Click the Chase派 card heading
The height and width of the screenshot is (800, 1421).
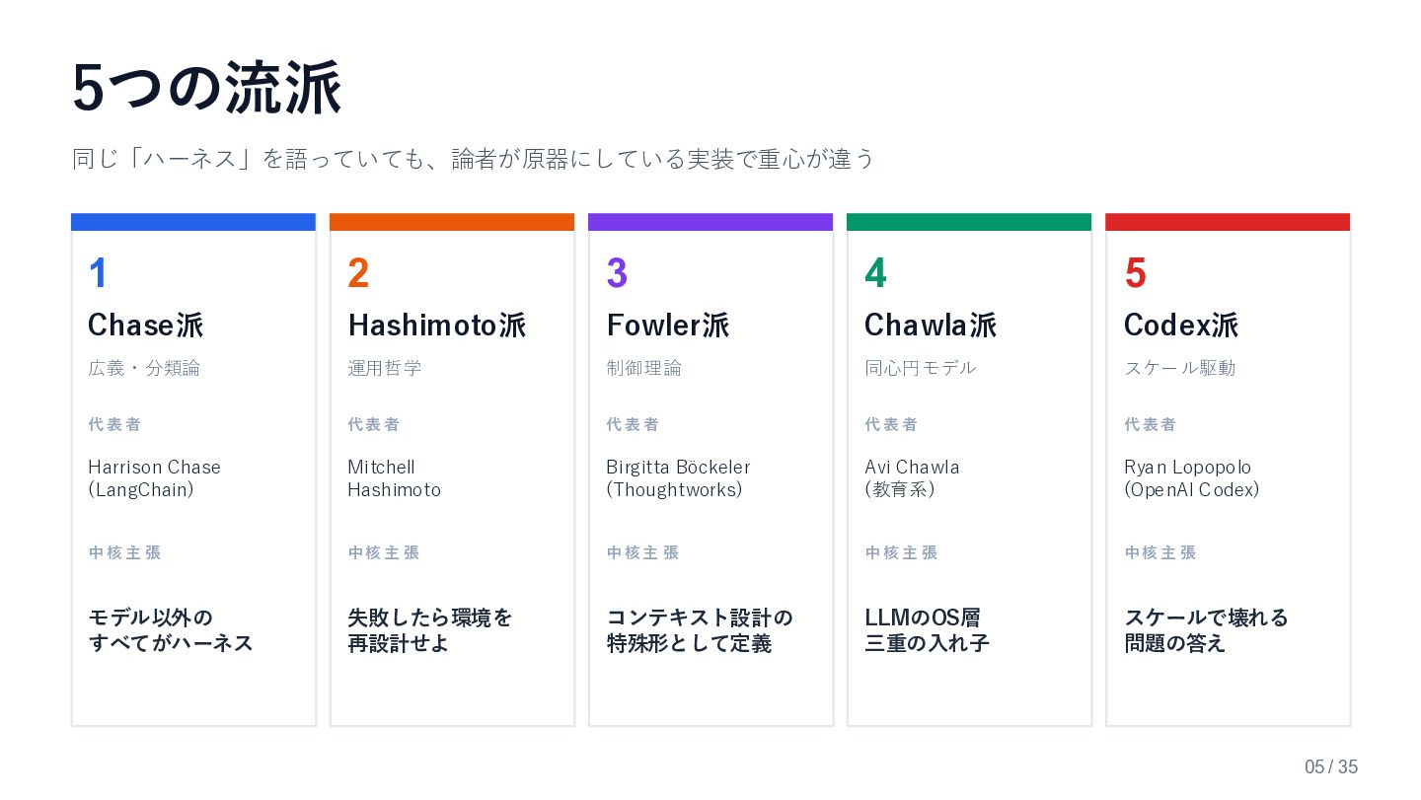click(x=146, y=326)
